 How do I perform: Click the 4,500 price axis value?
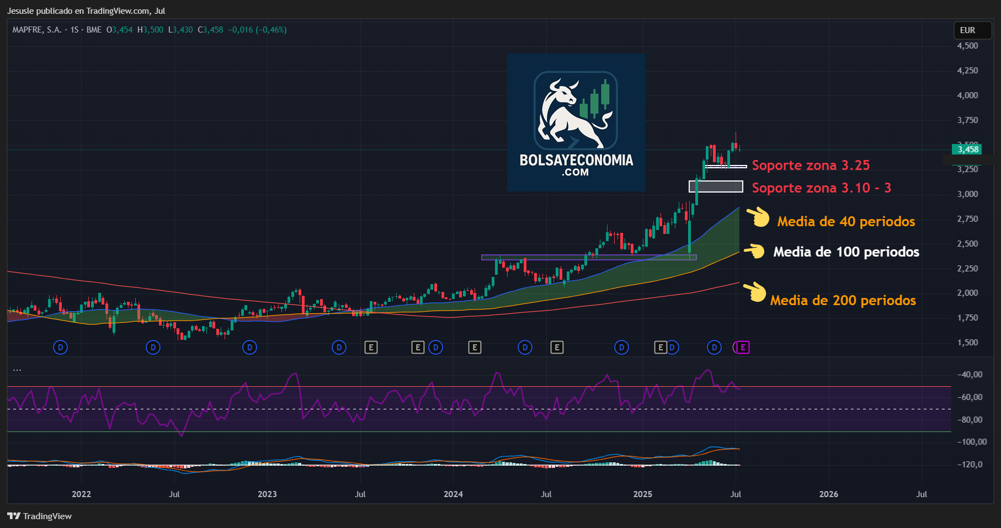(967, 46)
